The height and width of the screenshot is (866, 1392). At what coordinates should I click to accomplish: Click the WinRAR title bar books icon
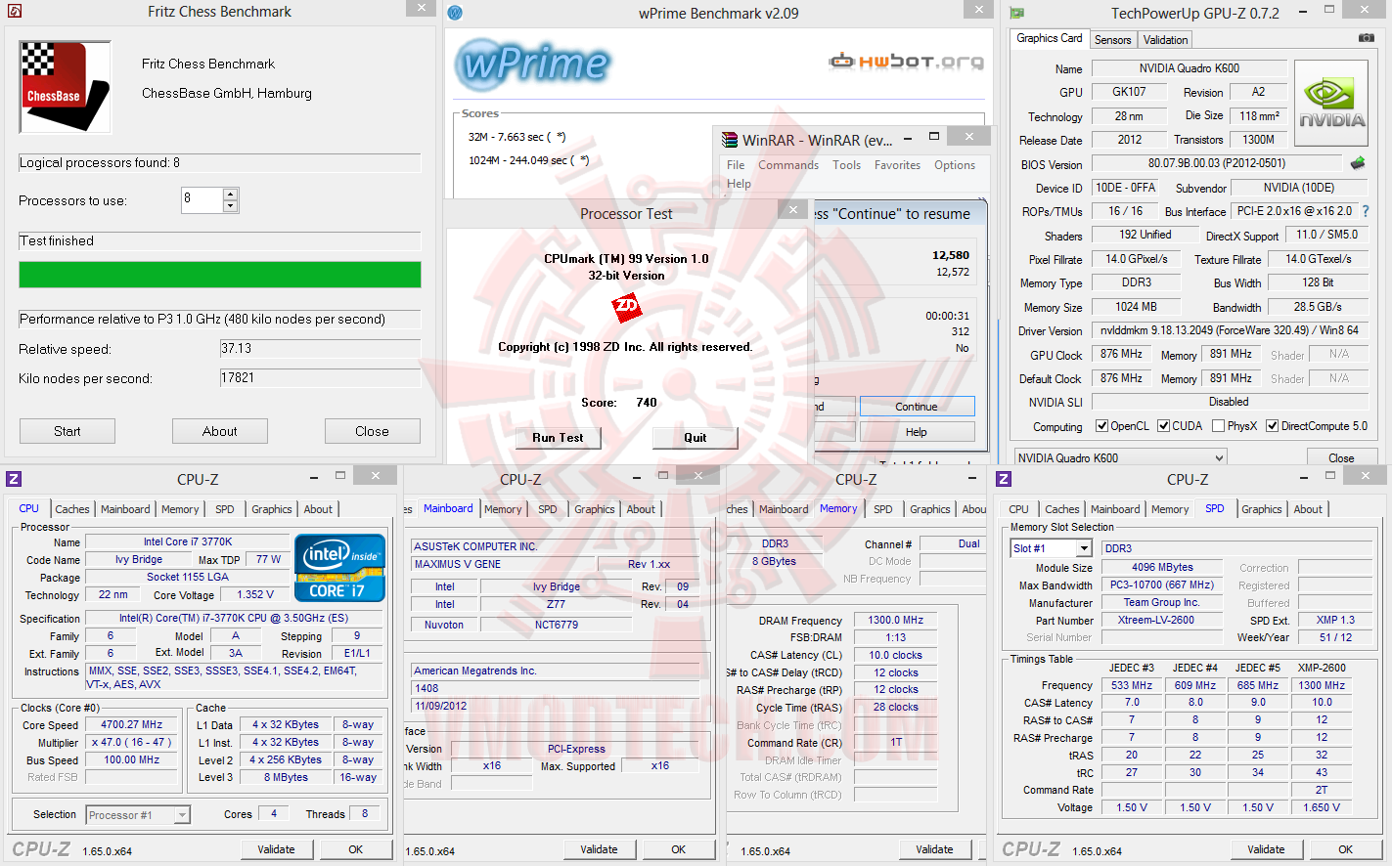pos(729,140)
